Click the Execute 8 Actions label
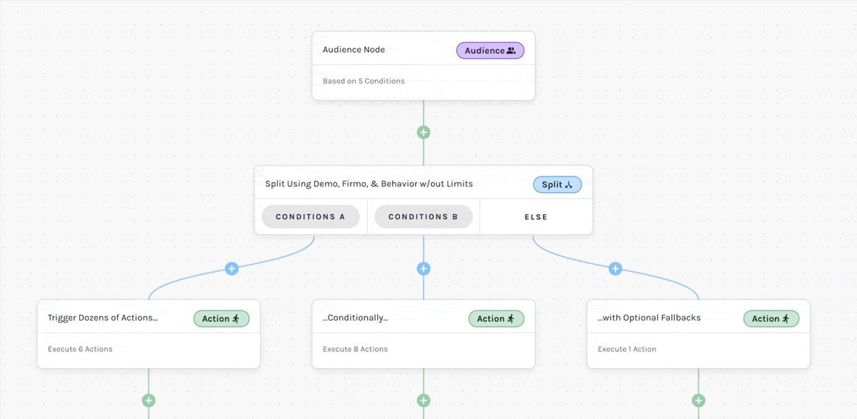 (x=354, y=349)
